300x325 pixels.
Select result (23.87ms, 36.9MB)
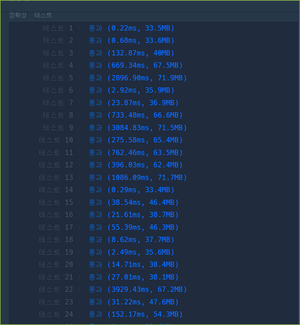tap(143, 103)
